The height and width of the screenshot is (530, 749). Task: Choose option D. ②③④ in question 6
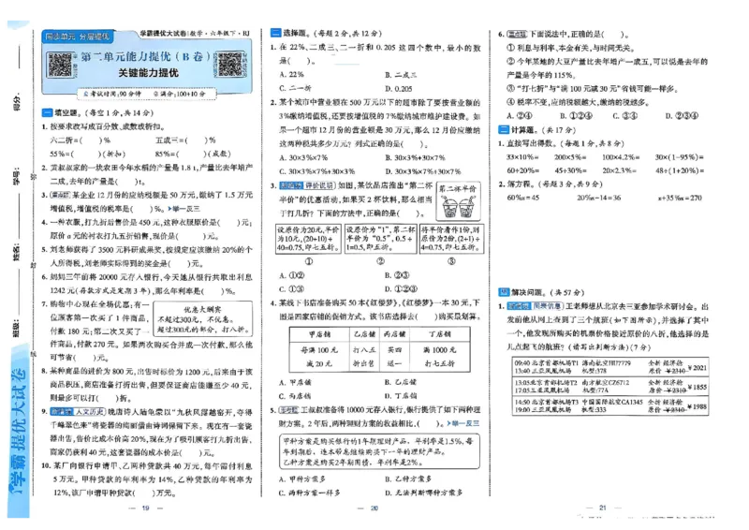click(x=683, y=116)
